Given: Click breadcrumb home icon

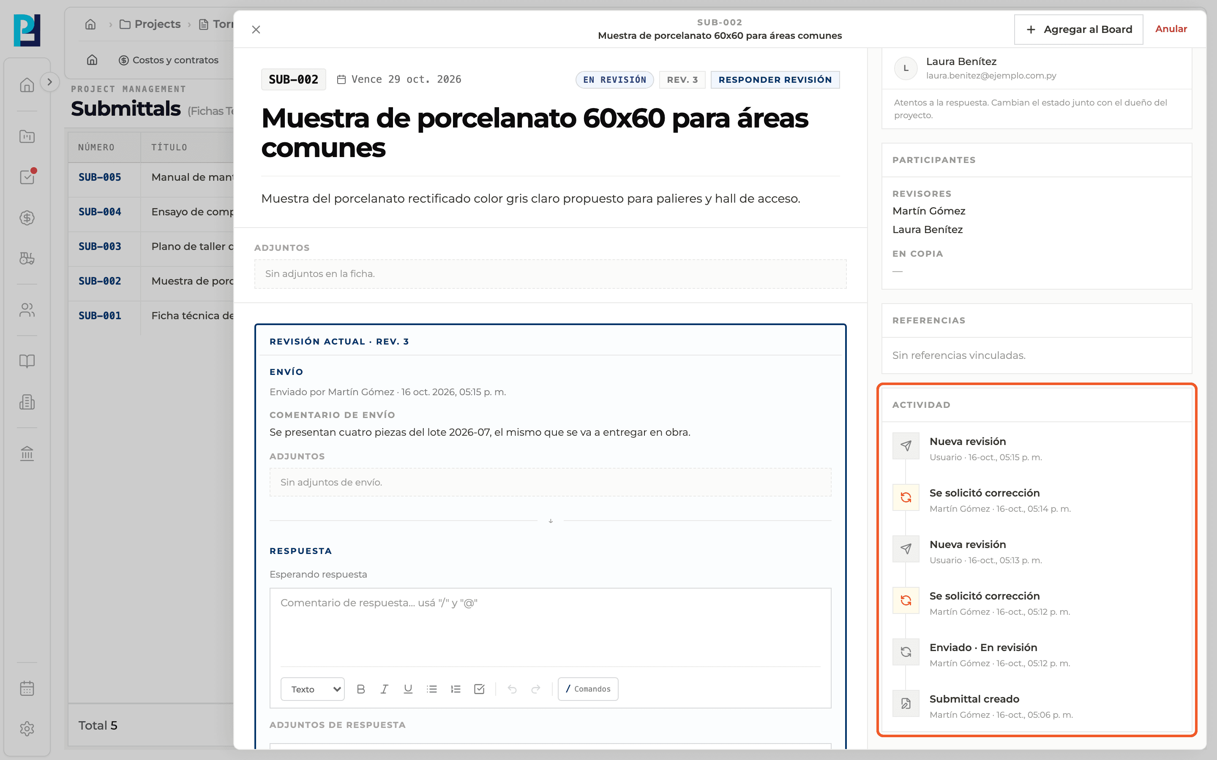Looking at the screenshot, I should [x=90, y=24].
